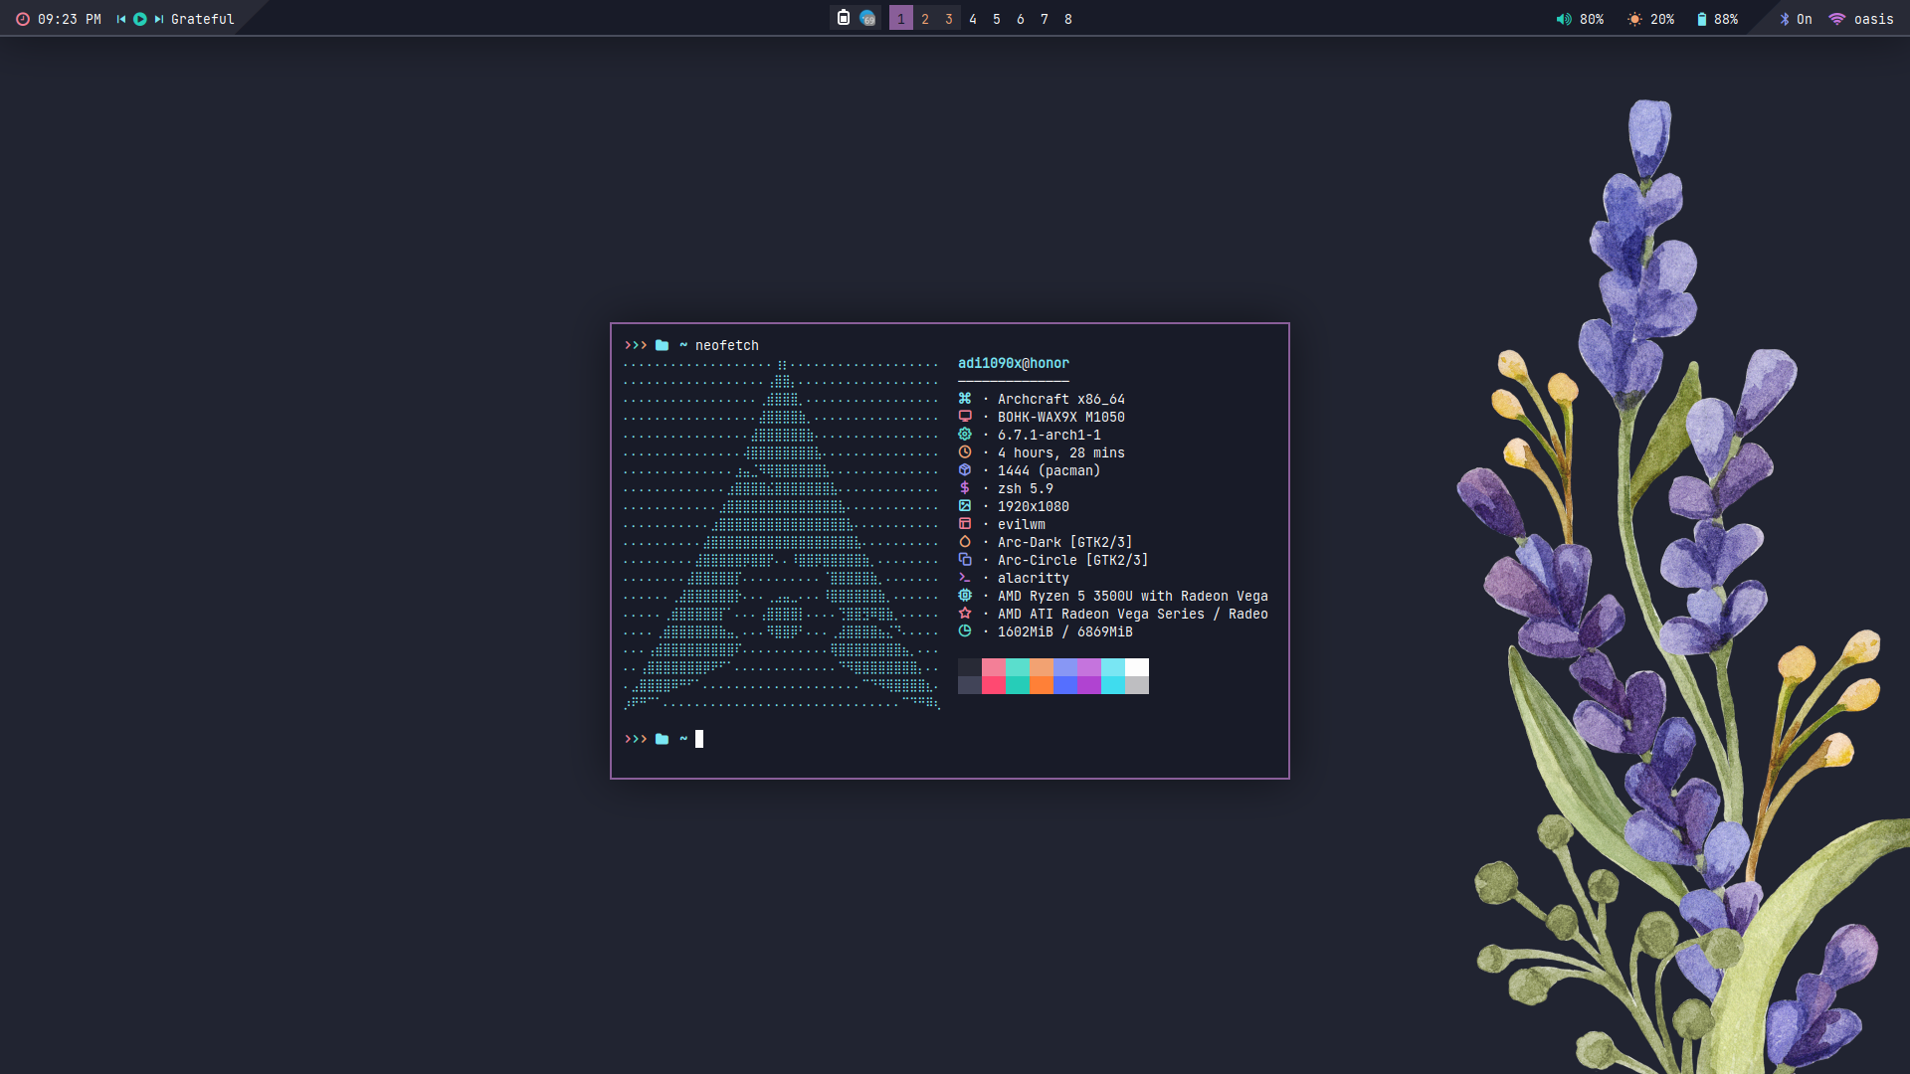Click at the terminal prompt cursor
Screen dimensions: 1910x1074
coord(699,739)
